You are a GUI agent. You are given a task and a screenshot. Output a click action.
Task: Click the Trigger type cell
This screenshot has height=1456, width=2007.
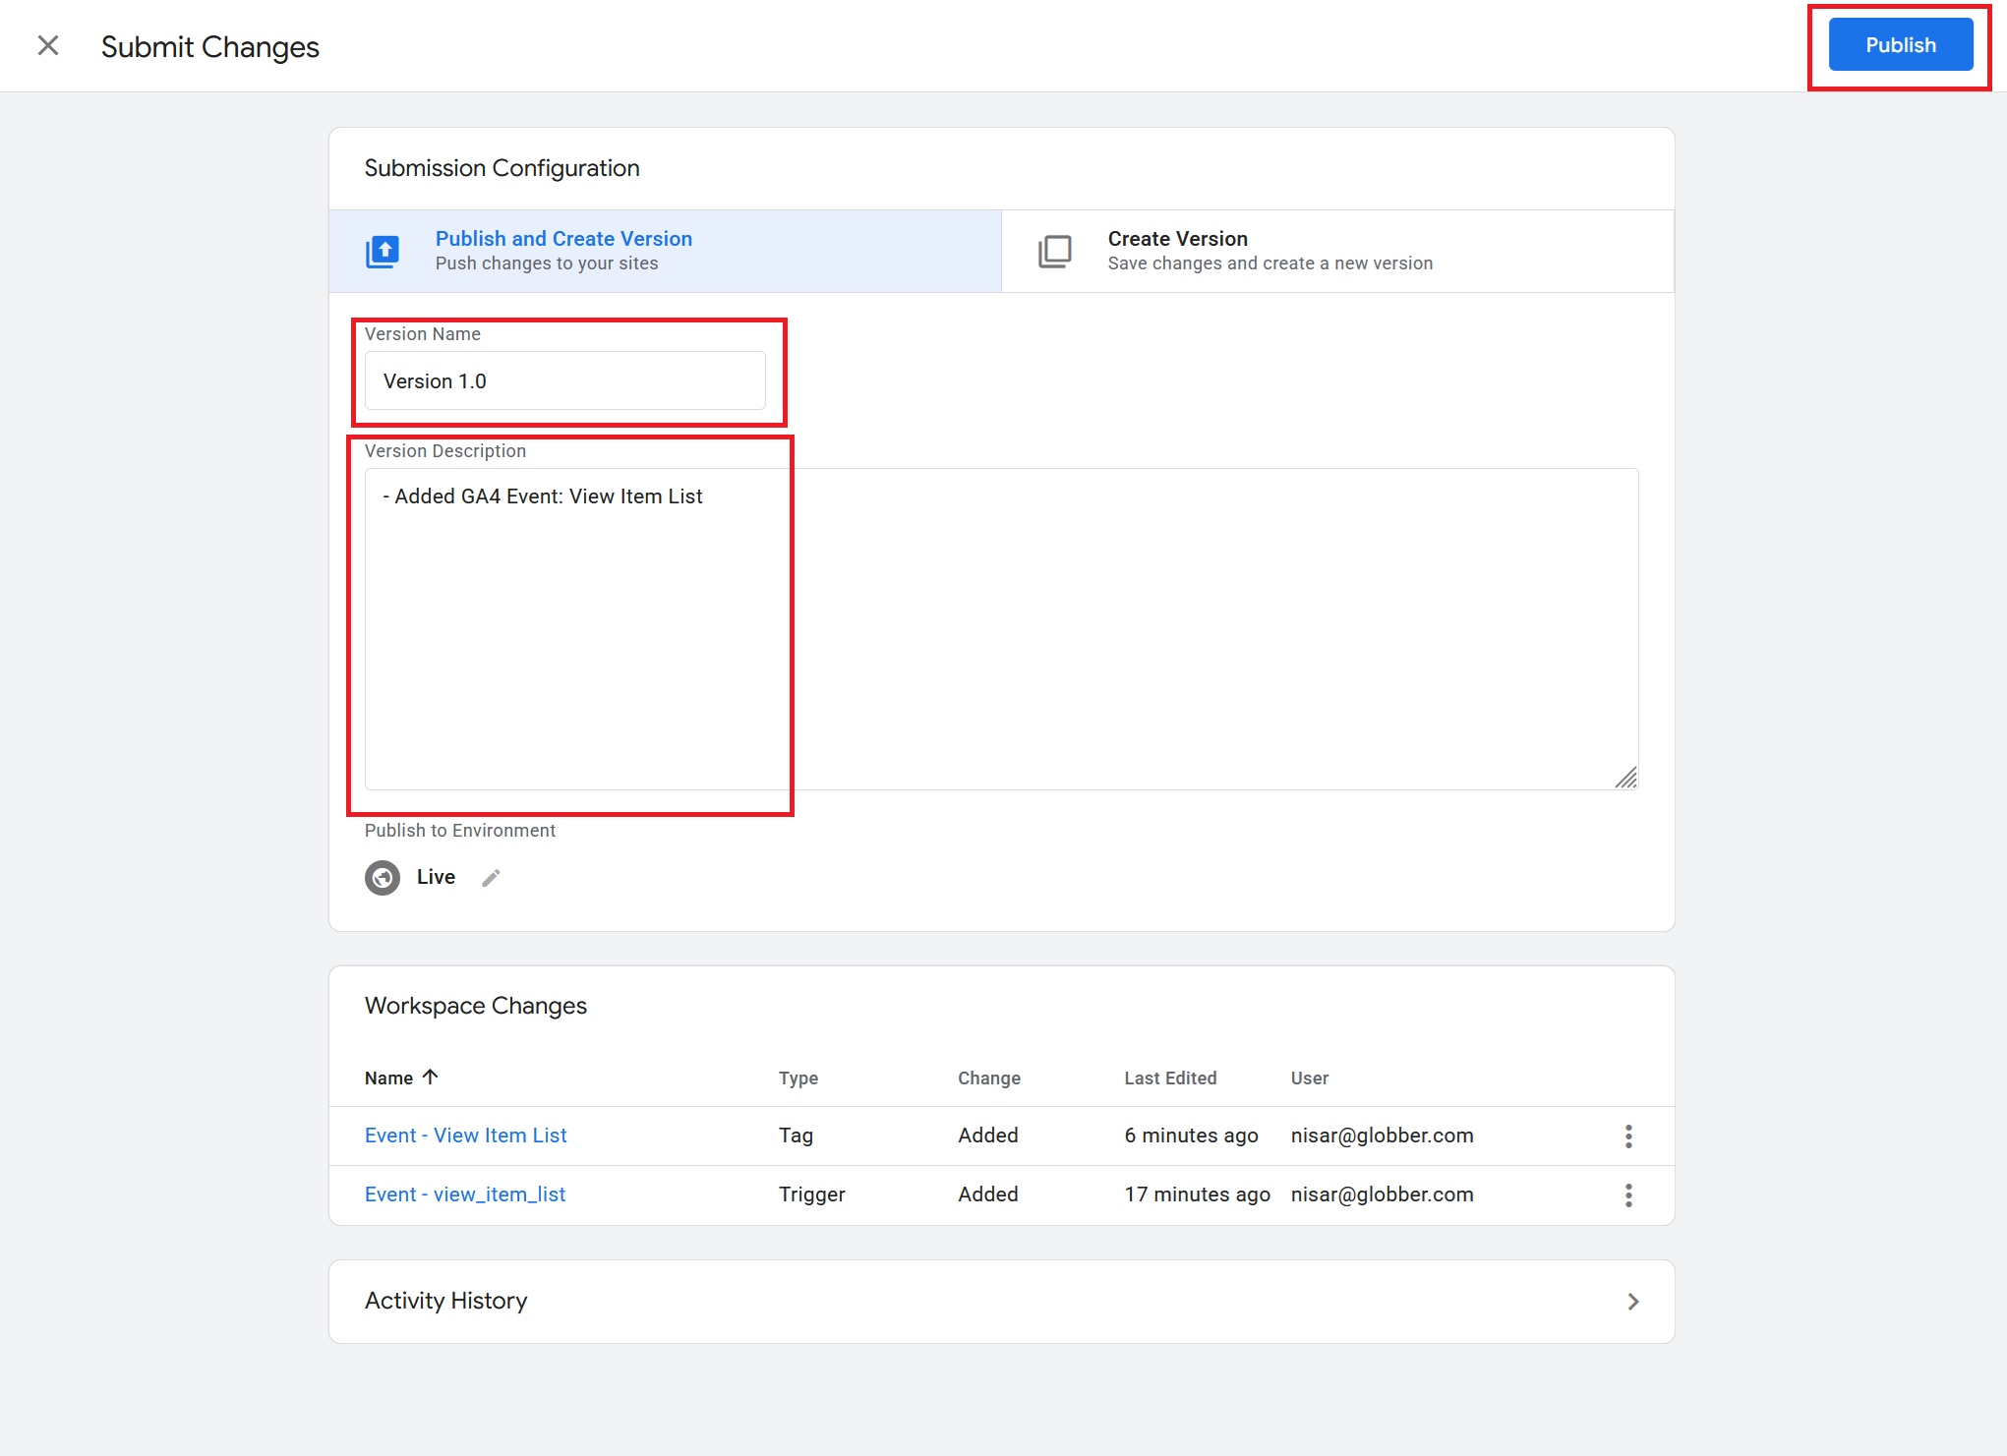click(811, 1194)
